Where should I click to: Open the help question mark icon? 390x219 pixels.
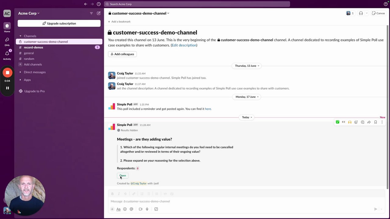tap(386, 4)
